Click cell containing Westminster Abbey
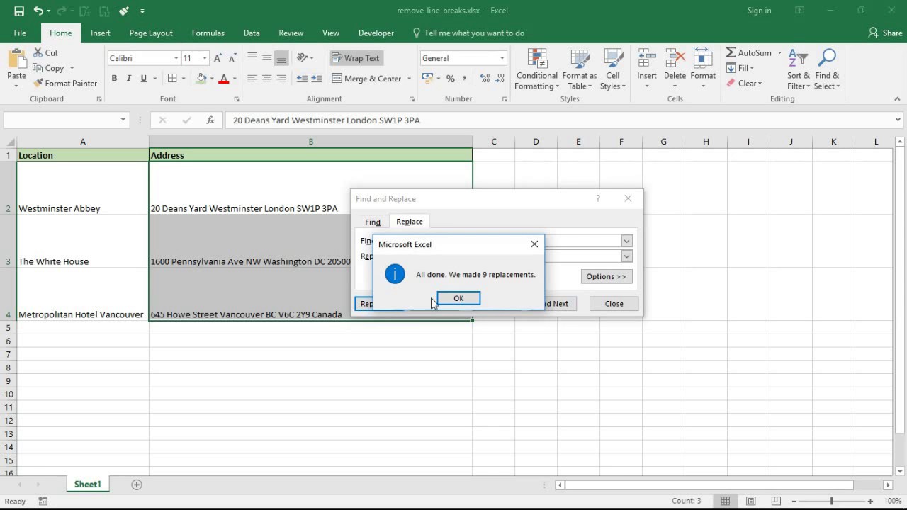 (83, 188)
